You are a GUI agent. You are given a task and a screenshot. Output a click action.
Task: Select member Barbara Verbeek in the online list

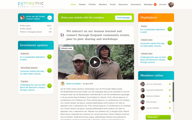point(153,96)
